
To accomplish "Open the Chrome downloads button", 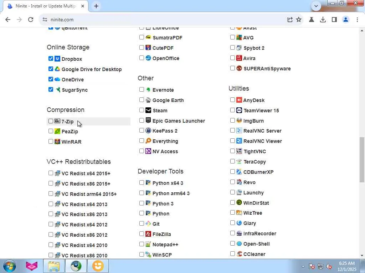I will (x=323, y=20).
